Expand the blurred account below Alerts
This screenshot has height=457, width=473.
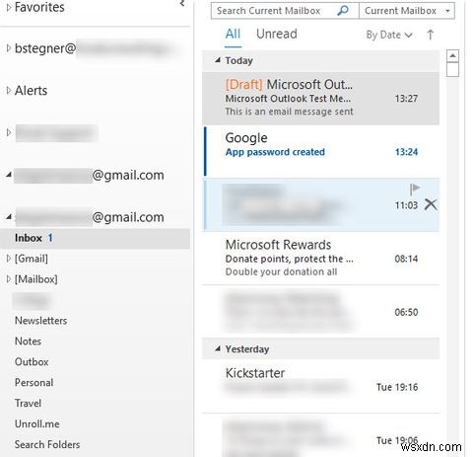(x=9, y=132)
